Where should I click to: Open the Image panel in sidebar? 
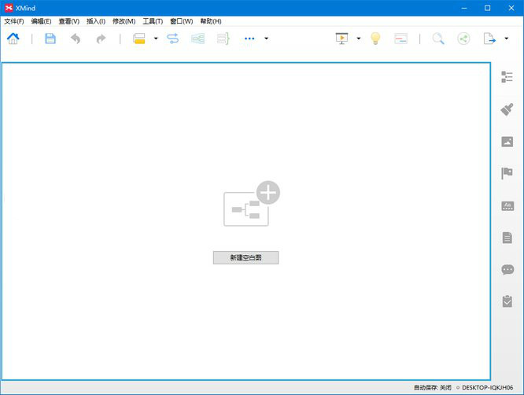[x=507, y=142]
